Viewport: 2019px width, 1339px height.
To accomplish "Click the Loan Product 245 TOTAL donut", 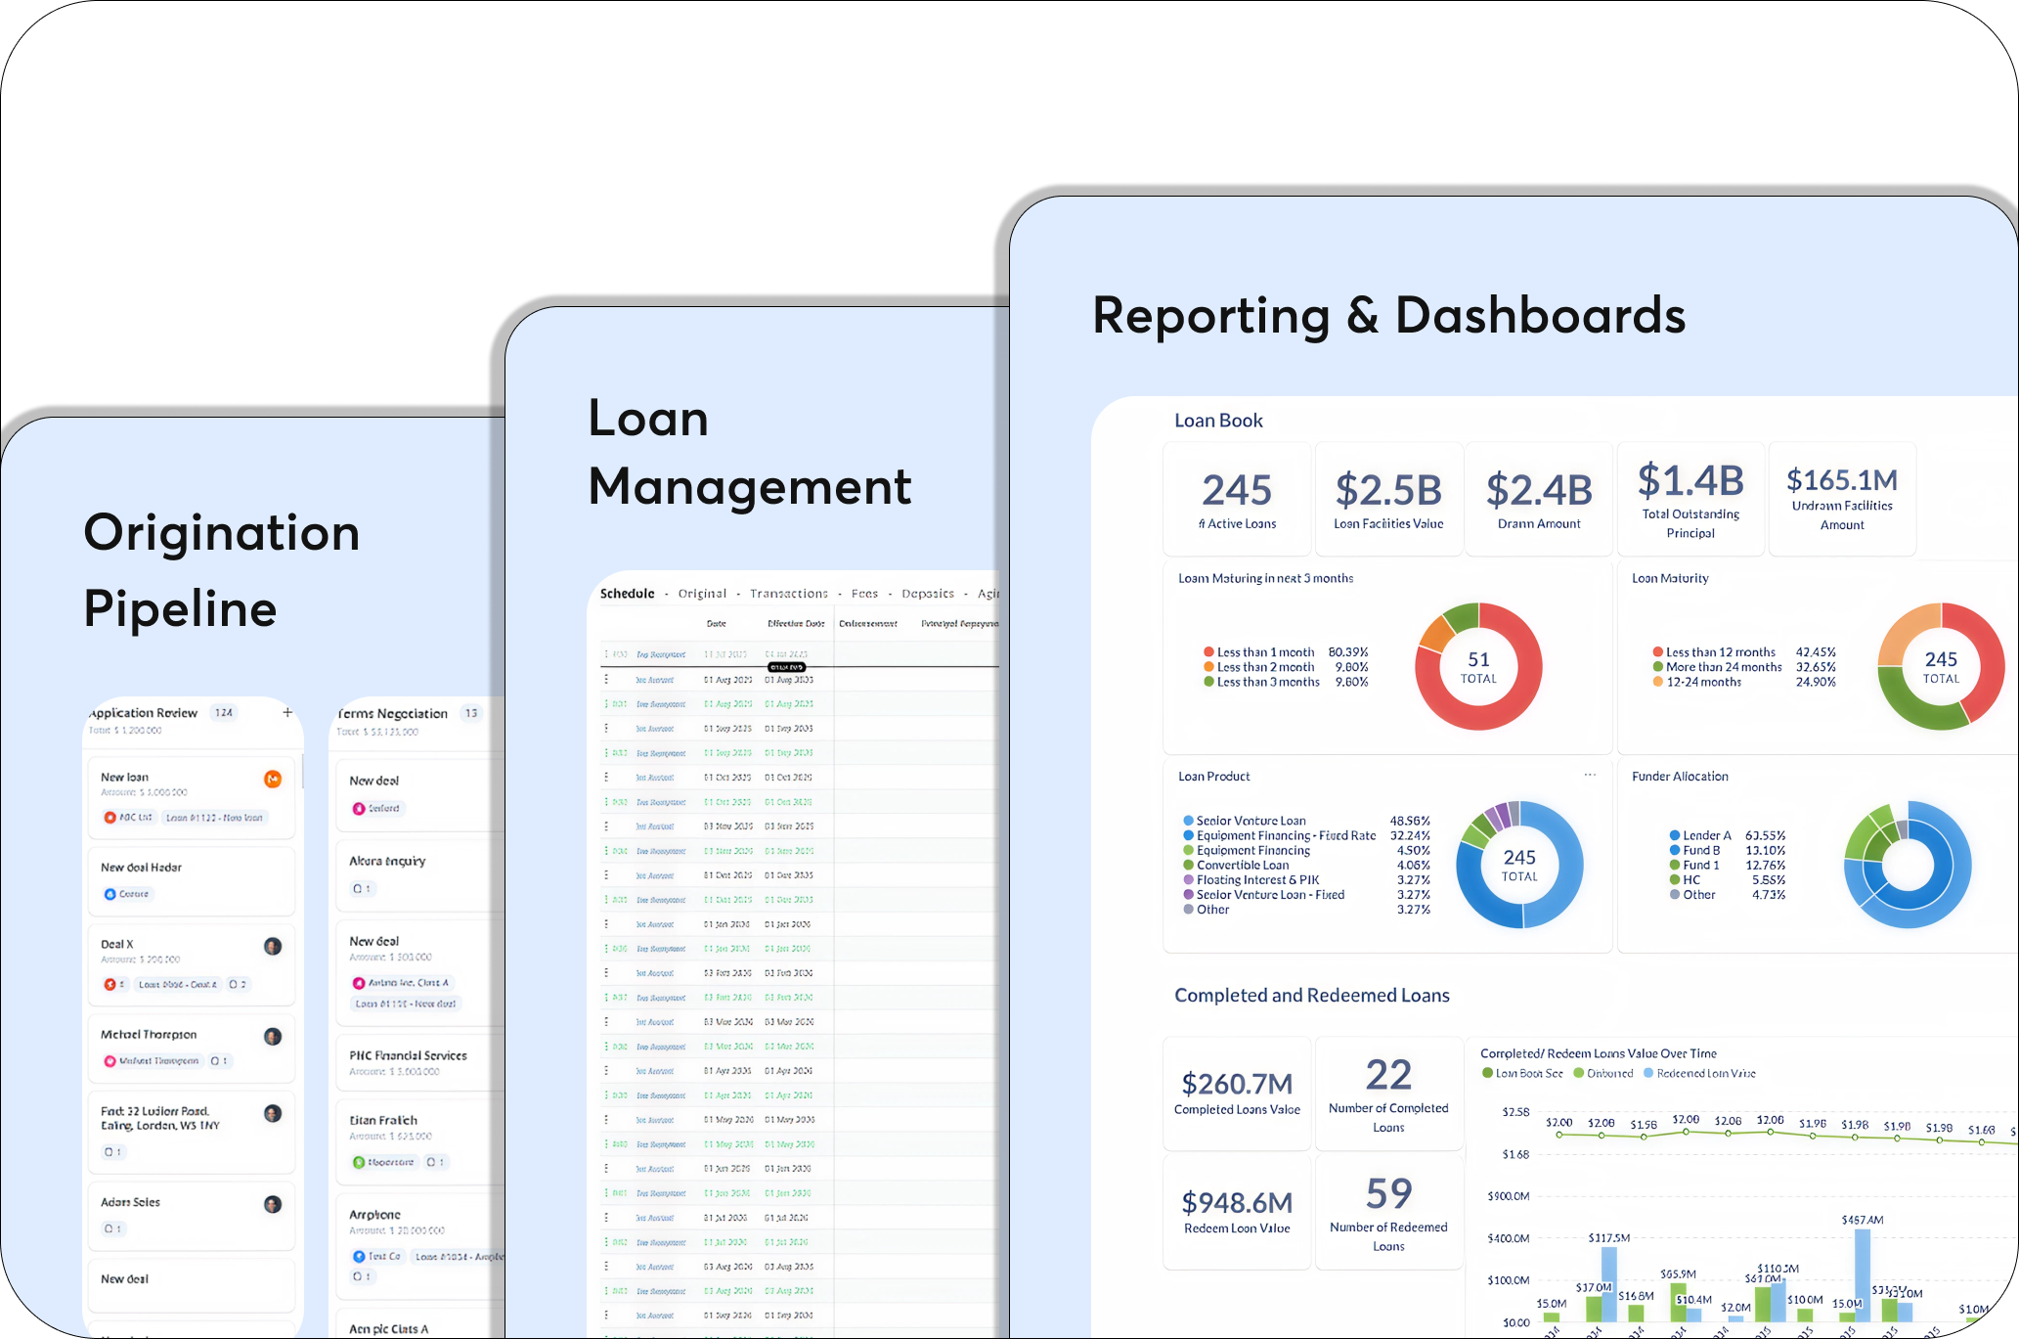I will click(1519, 865).
